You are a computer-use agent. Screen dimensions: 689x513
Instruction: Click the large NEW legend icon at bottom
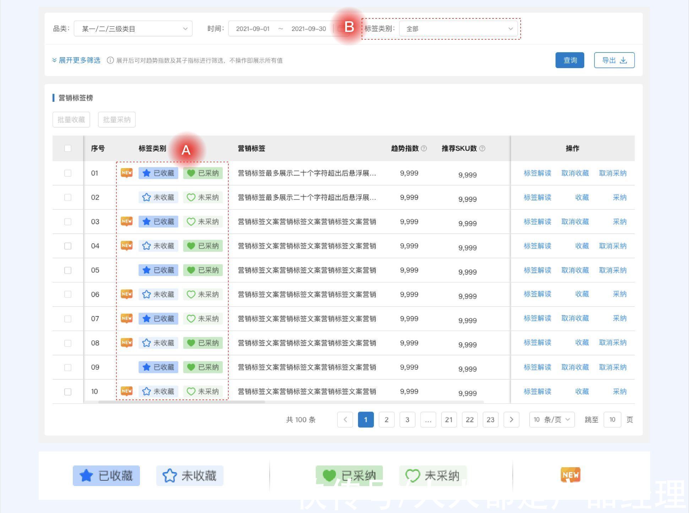click(570, 475)
